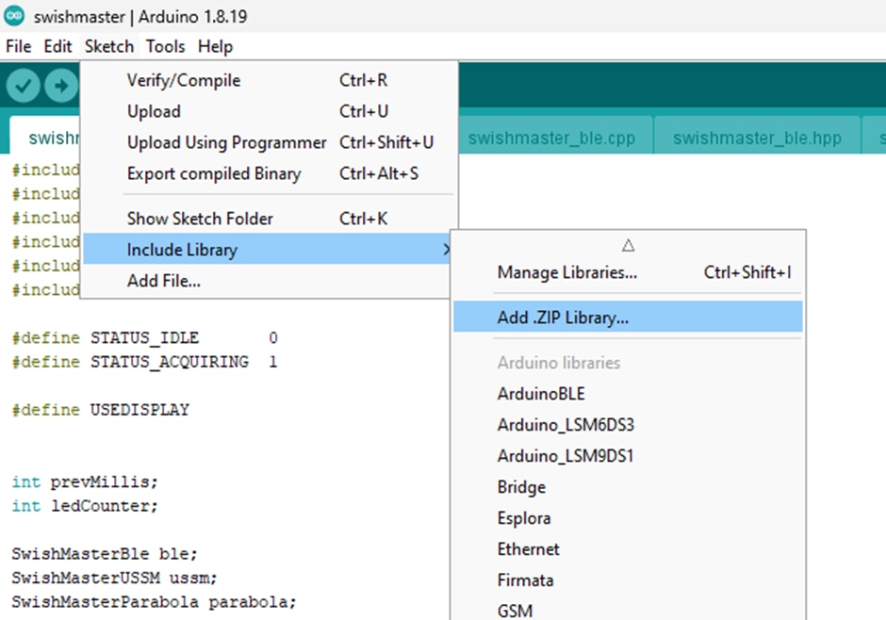
Task: Open the Help menu
Action: click(x=215, y=46)
